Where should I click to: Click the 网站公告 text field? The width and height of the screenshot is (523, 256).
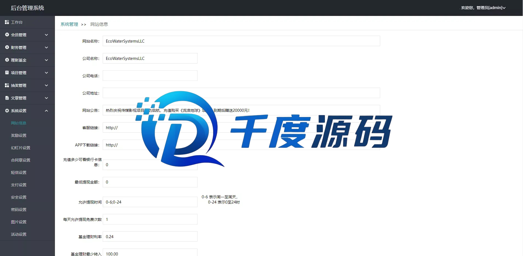[x=241, y=110]
